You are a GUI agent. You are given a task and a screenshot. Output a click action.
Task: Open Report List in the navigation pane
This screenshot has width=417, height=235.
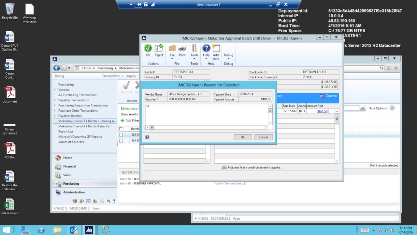65,132
